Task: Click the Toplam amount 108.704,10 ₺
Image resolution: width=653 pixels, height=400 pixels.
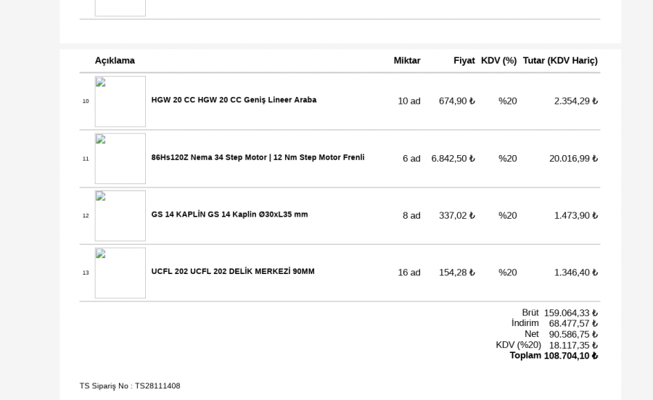Action: click(x=571, y=356)
